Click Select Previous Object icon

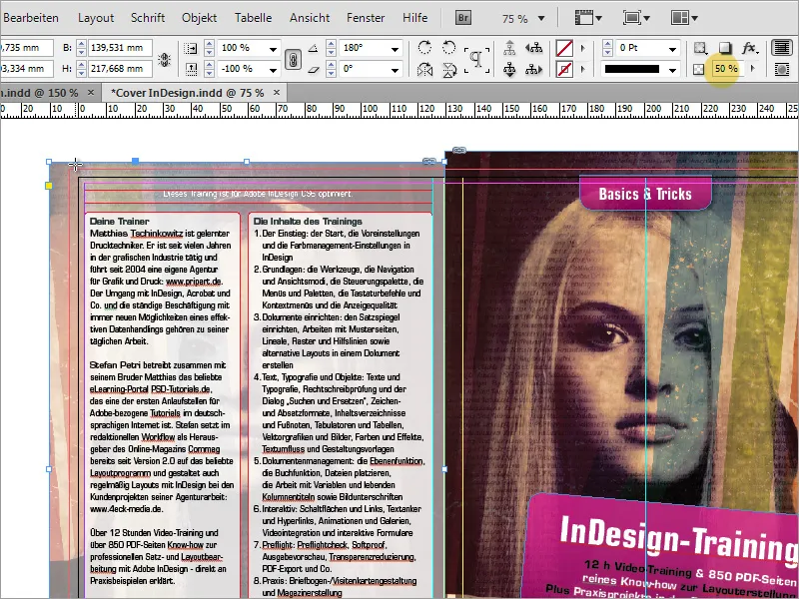coord(533,48)
